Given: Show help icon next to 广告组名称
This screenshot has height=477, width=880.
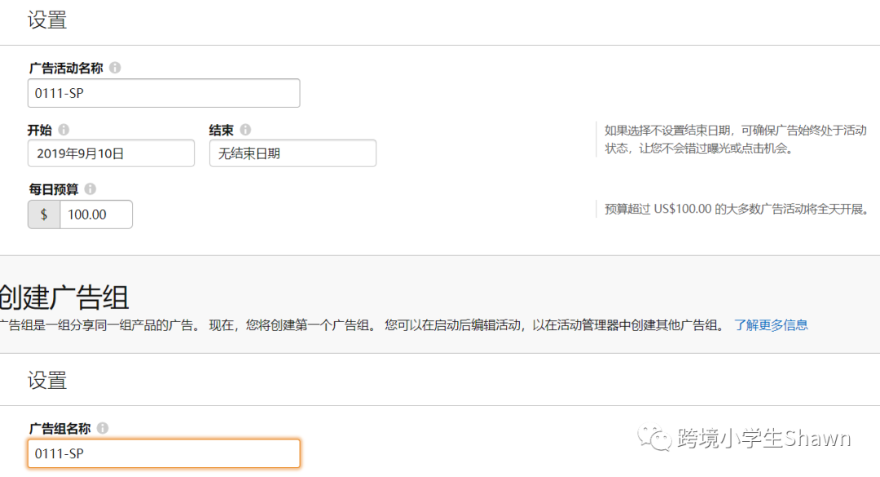Looking at the screenshot, I should tap(103, 428).
